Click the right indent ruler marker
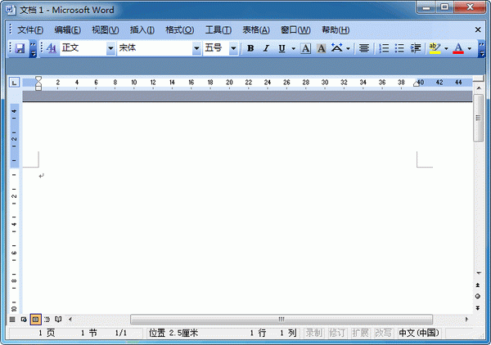The height and width of the screenshot is (345, 491). tap(417, 83)
